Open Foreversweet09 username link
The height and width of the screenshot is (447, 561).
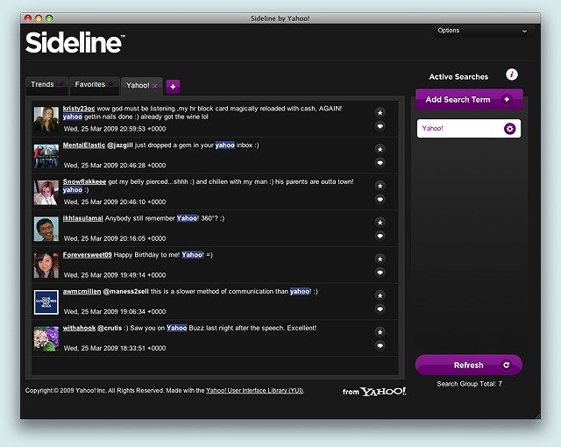point(88,254)
